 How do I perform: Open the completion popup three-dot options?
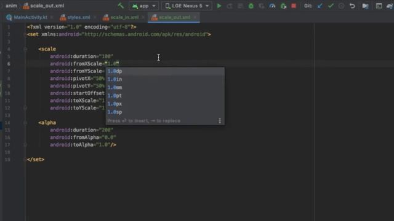(220, 121)
